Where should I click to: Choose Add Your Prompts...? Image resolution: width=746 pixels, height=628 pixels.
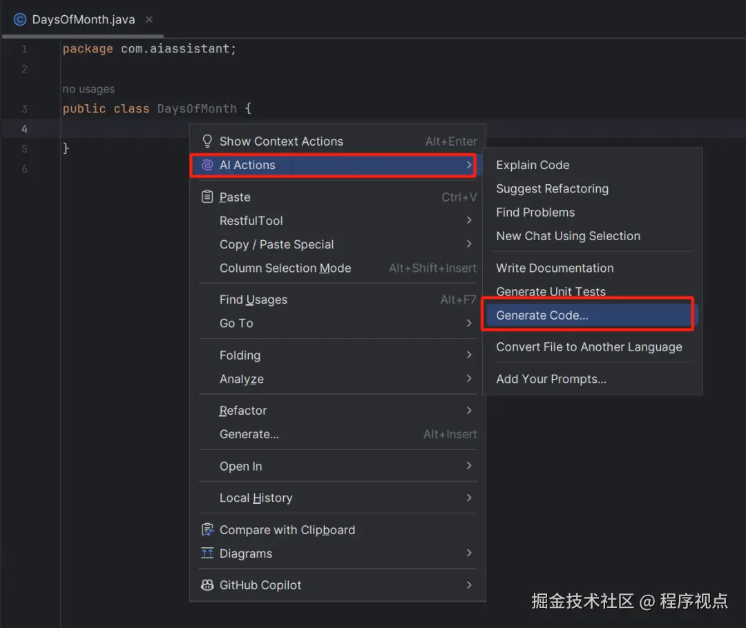coord(593,379)
